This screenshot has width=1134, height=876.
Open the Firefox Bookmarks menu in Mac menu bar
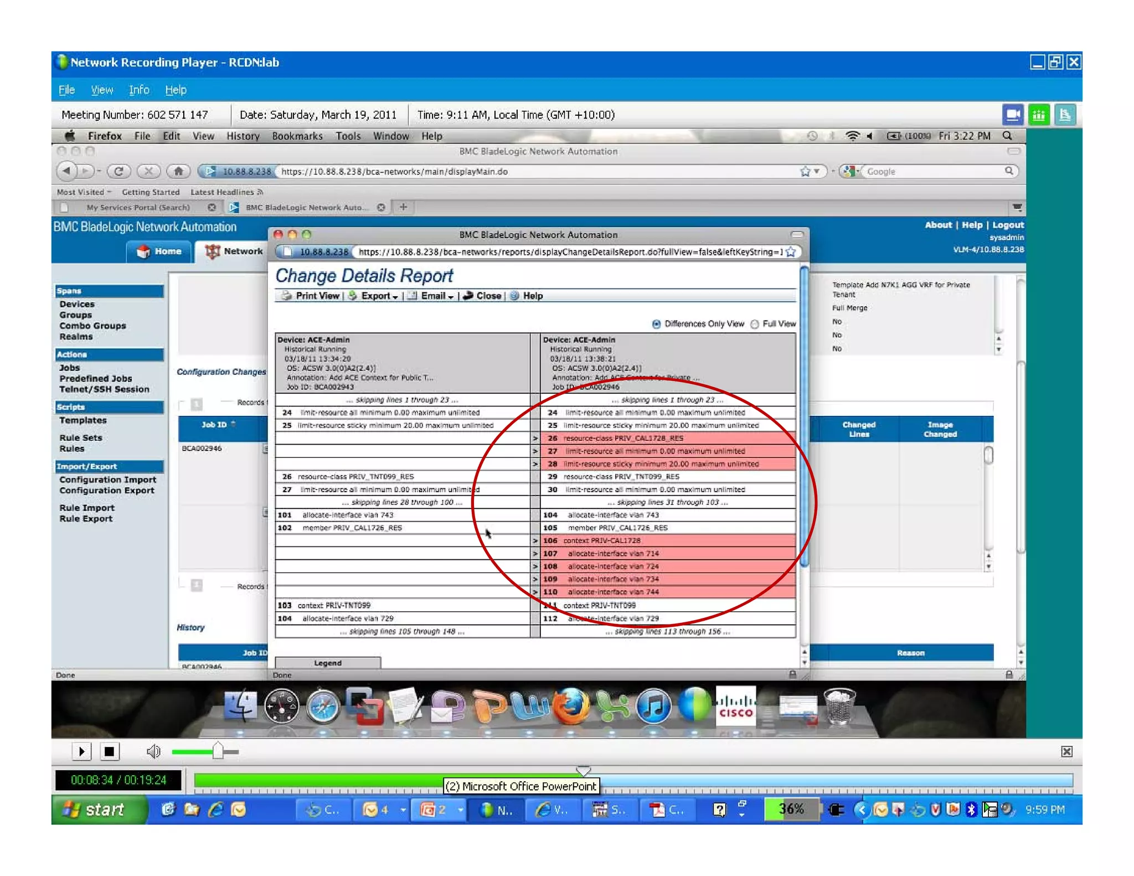click(x=297, y=136)
